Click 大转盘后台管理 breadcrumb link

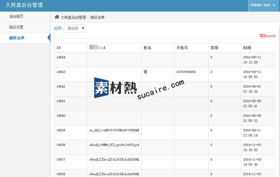pyautogui.click(x=73, y=17)
